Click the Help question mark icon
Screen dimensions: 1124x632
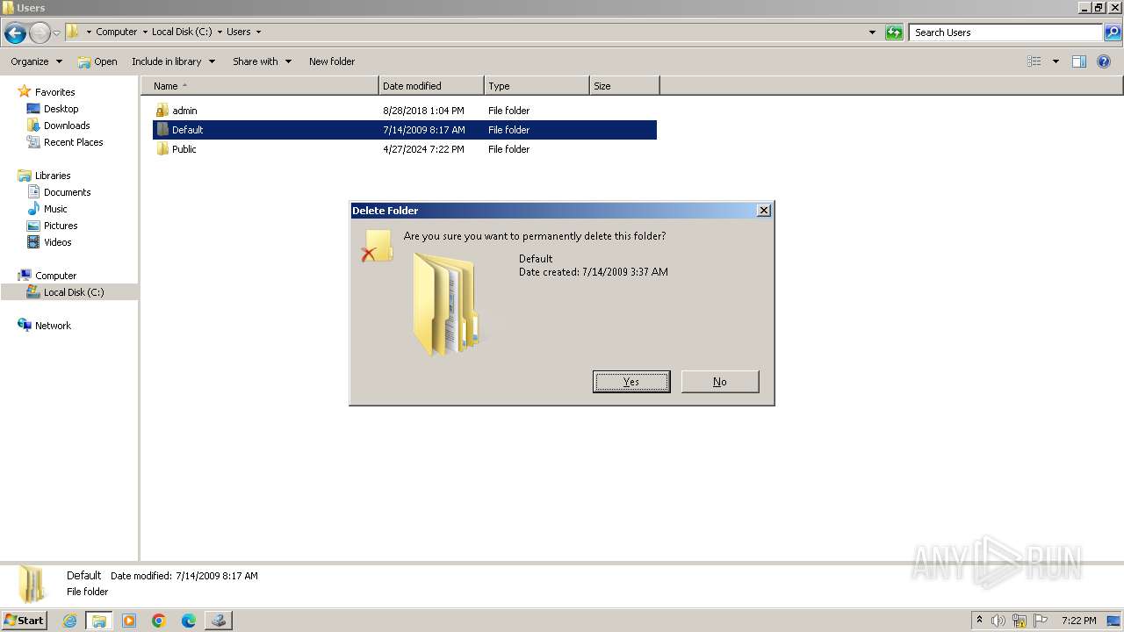[1104, 61]
